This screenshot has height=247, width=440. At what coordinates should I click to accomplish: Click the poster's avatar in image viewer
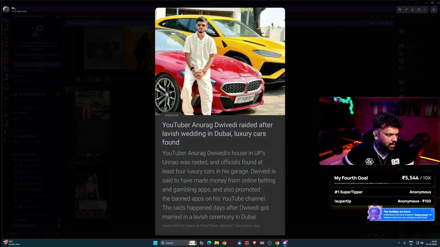6,9
